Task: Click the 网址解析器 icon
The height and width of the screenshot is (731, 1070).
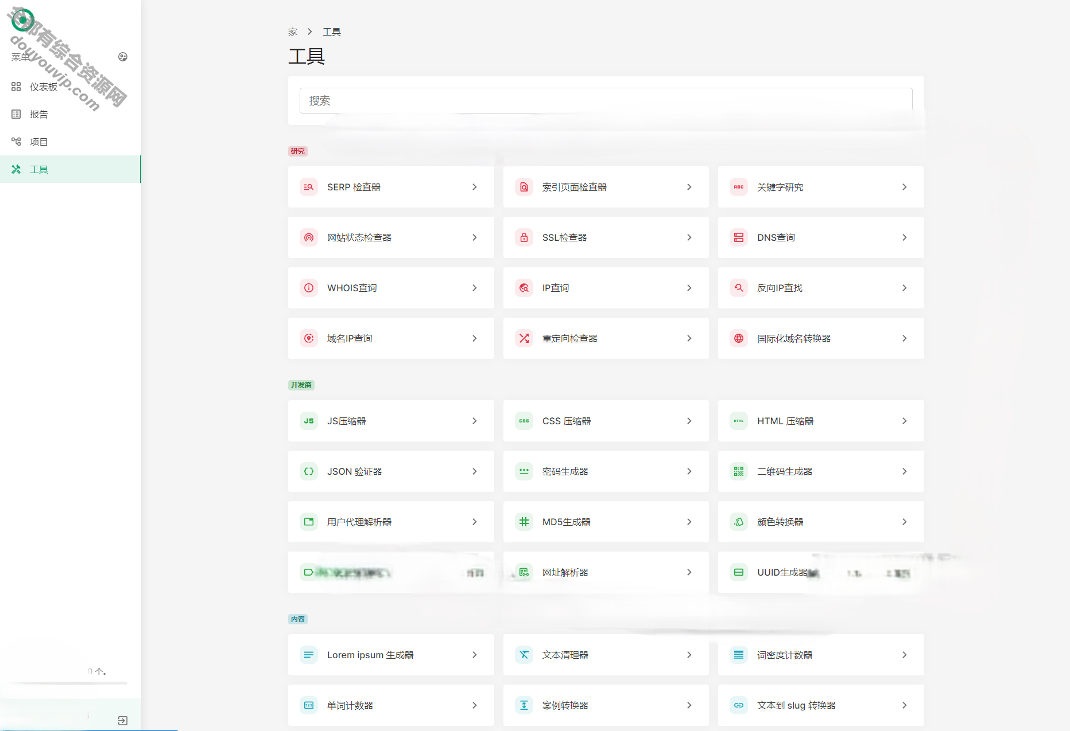Action: pyautogui.click(x=524, y=572)
